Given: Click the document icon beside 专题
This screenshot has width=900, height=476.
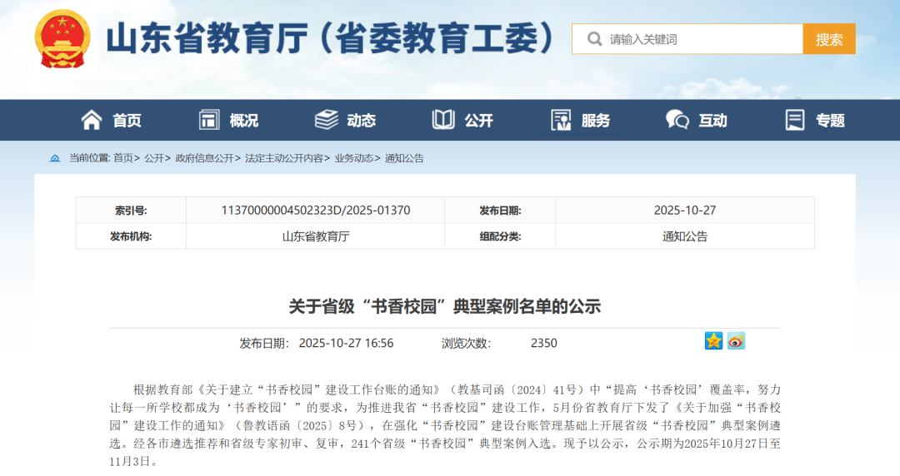Looking at the screenshot, I should (x=795, y=120).
